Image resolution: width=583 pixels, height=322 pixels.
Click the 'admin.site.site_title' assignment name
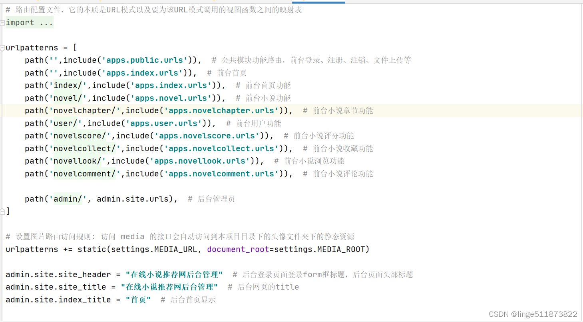tap(56, 287)
